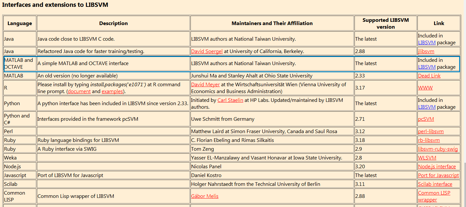Image resolution: width=466 pixels, height=207 pixels.
Task: Click Supported LIBSVM version header
Action: pyautogui.click(x=386, y=23)
